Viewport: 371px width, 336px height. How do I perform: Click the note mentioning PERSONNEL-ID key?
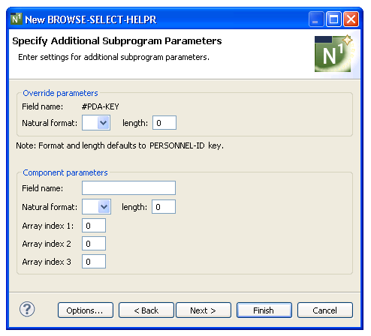tap(119, 145)
